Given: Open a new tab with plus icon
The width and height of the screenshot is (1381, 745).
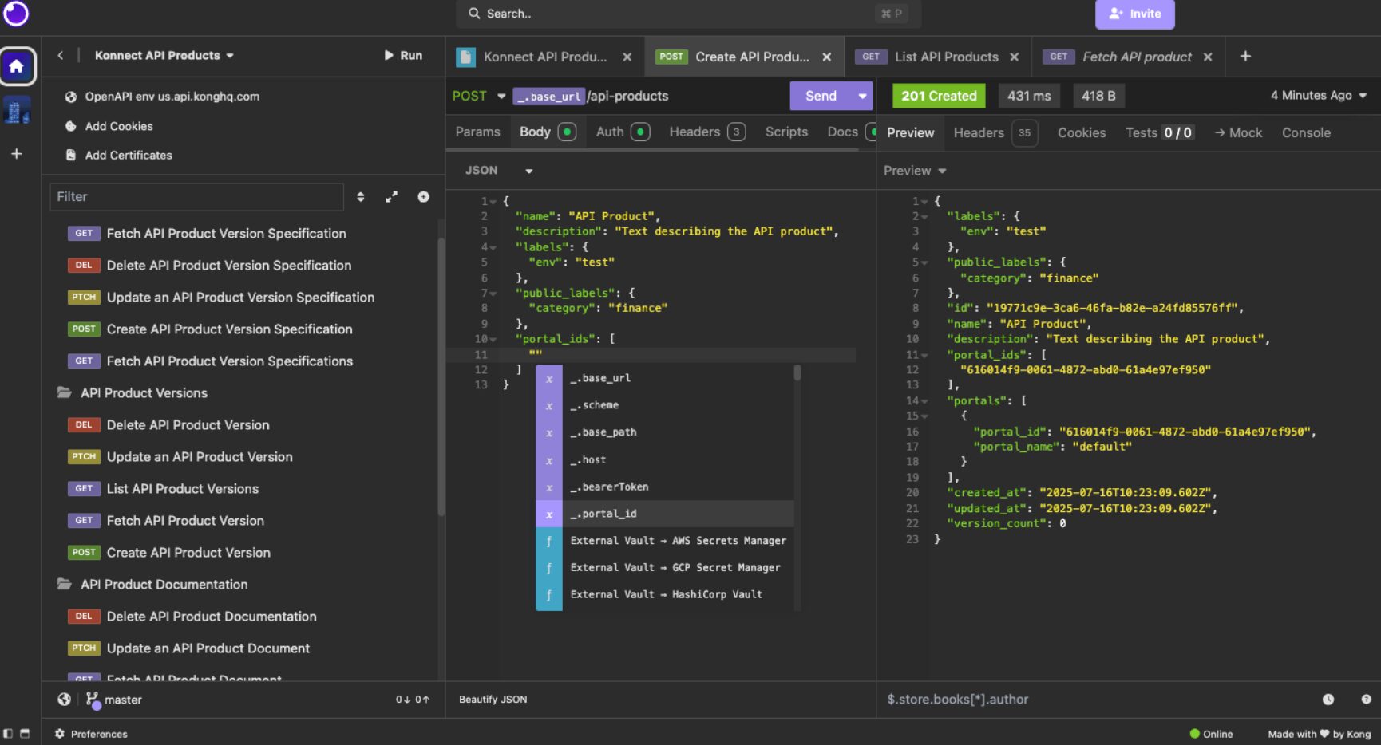Looking at the screenshot, I should coord(1245,56).
